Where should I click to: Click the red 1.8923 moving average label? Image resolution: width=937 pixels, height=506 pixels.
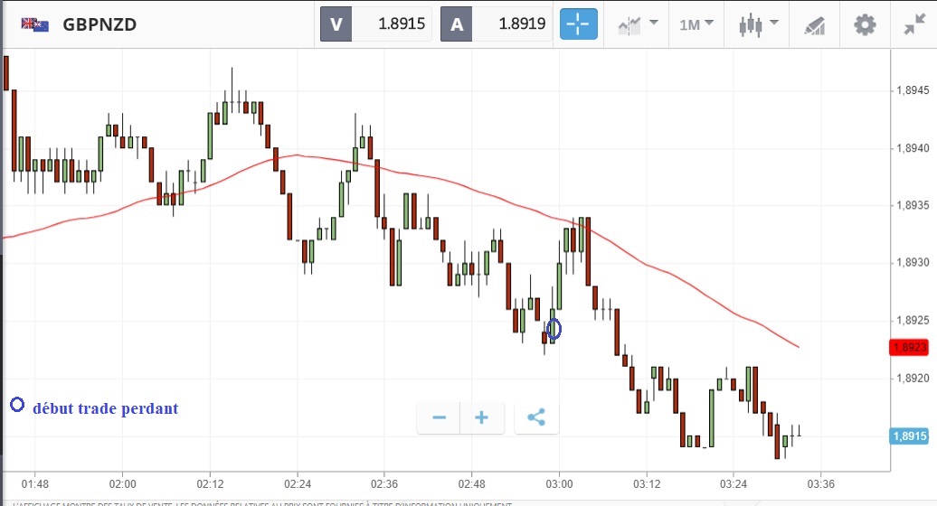coord(908,347)
